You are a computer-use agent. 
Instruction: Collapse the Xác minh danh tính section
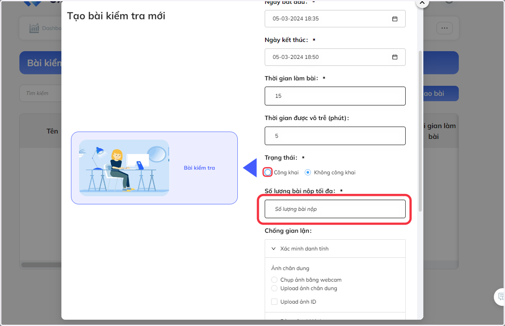(x=335, y=249)
